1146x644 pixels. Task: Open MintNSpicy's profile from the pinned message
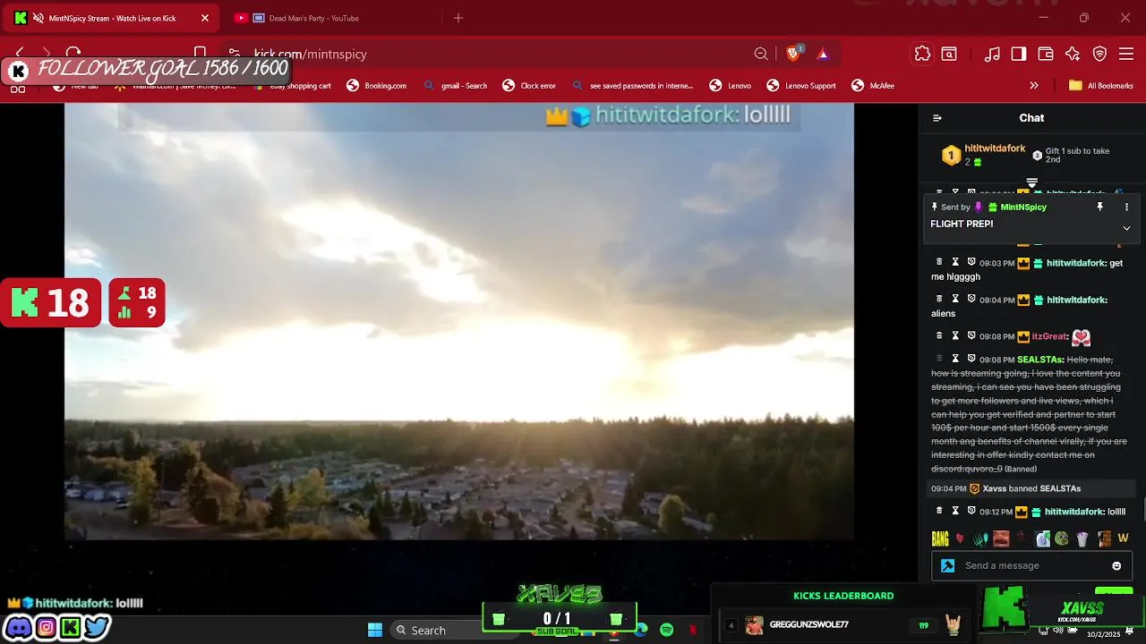click(1023, 207)
